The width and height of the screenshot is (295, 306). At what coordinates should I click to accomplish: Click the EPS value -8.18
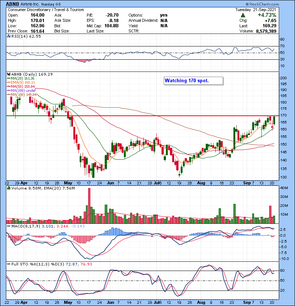point(114,21)
